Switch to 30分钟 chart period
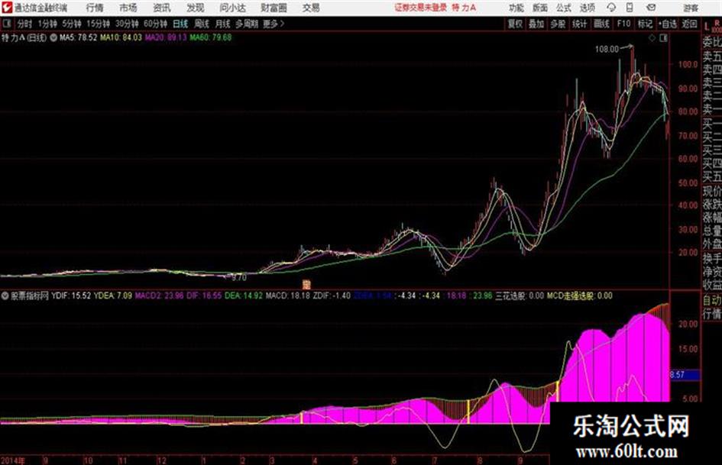Image resolution: width=722 pixels, height=465 pixels. [127, 24]
